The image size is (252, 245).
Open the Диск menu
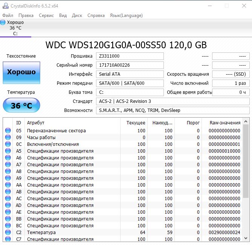77,15
